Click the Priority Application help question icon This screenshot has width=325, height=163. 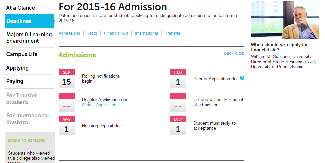[x=242, y=78]
